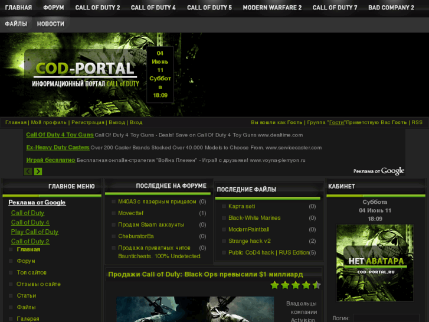The image size is (429, 322).
Task: Open the Black-White Marines file
Action: pos(254,218)
